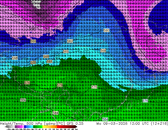This screenshot has width=168, height=130.
Task: Click the "Height/Temp. 500 hPa" map title
Action: click(21, 124)
